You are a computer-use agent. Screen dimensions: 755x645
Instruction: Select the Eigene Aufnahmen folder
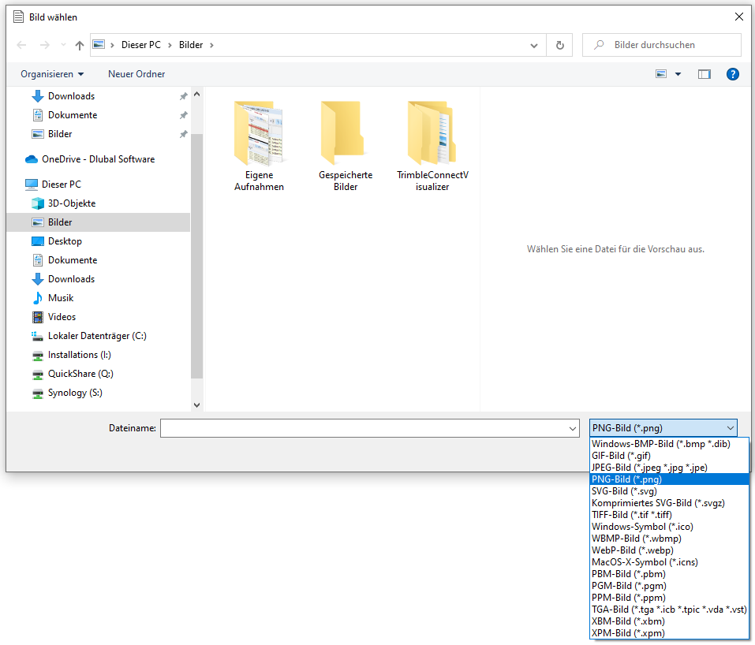tap(259, 147)
